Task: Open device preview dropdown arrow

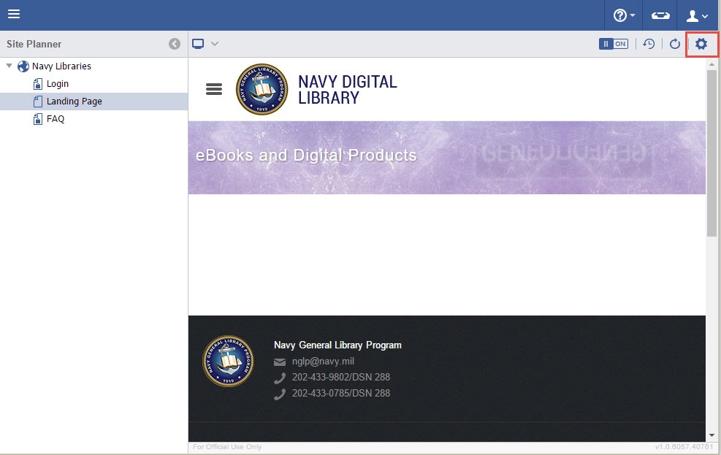Action: [x=215, y=44]
